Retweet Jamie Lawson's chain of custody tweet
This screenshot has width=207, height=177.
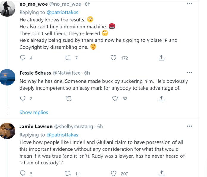(x=68, y=173)
